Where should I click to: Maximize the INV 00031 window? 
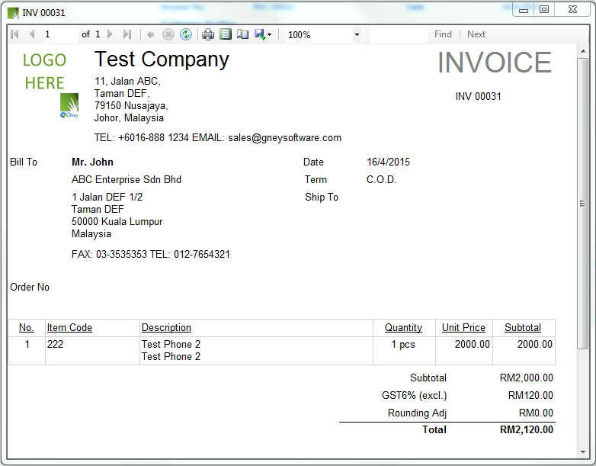(x=544, y=9)
